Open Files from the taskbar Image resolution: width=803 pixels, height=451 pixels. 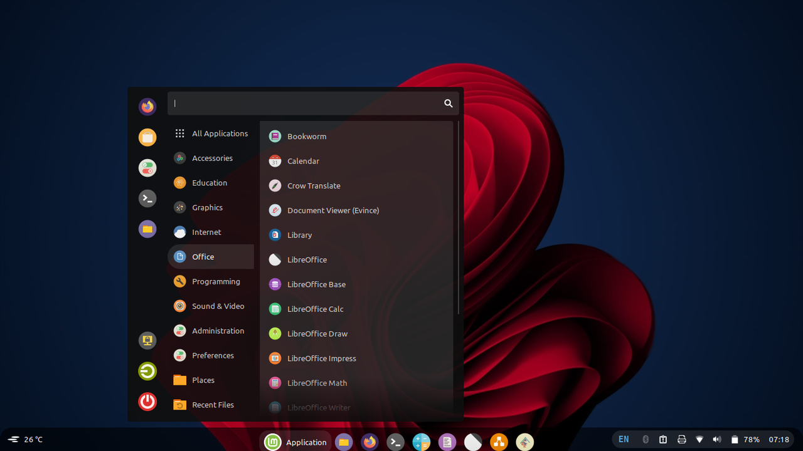(343, 442)
